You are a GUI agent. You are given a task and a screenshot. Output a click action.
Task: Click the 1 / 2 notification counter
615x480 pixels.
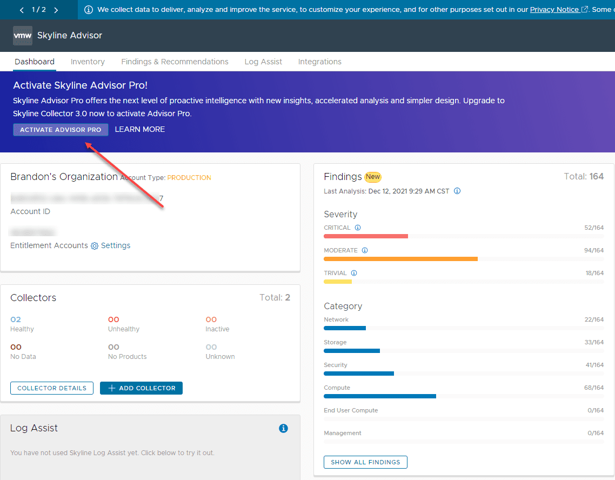pyautogui.click(x=39, y=9)
